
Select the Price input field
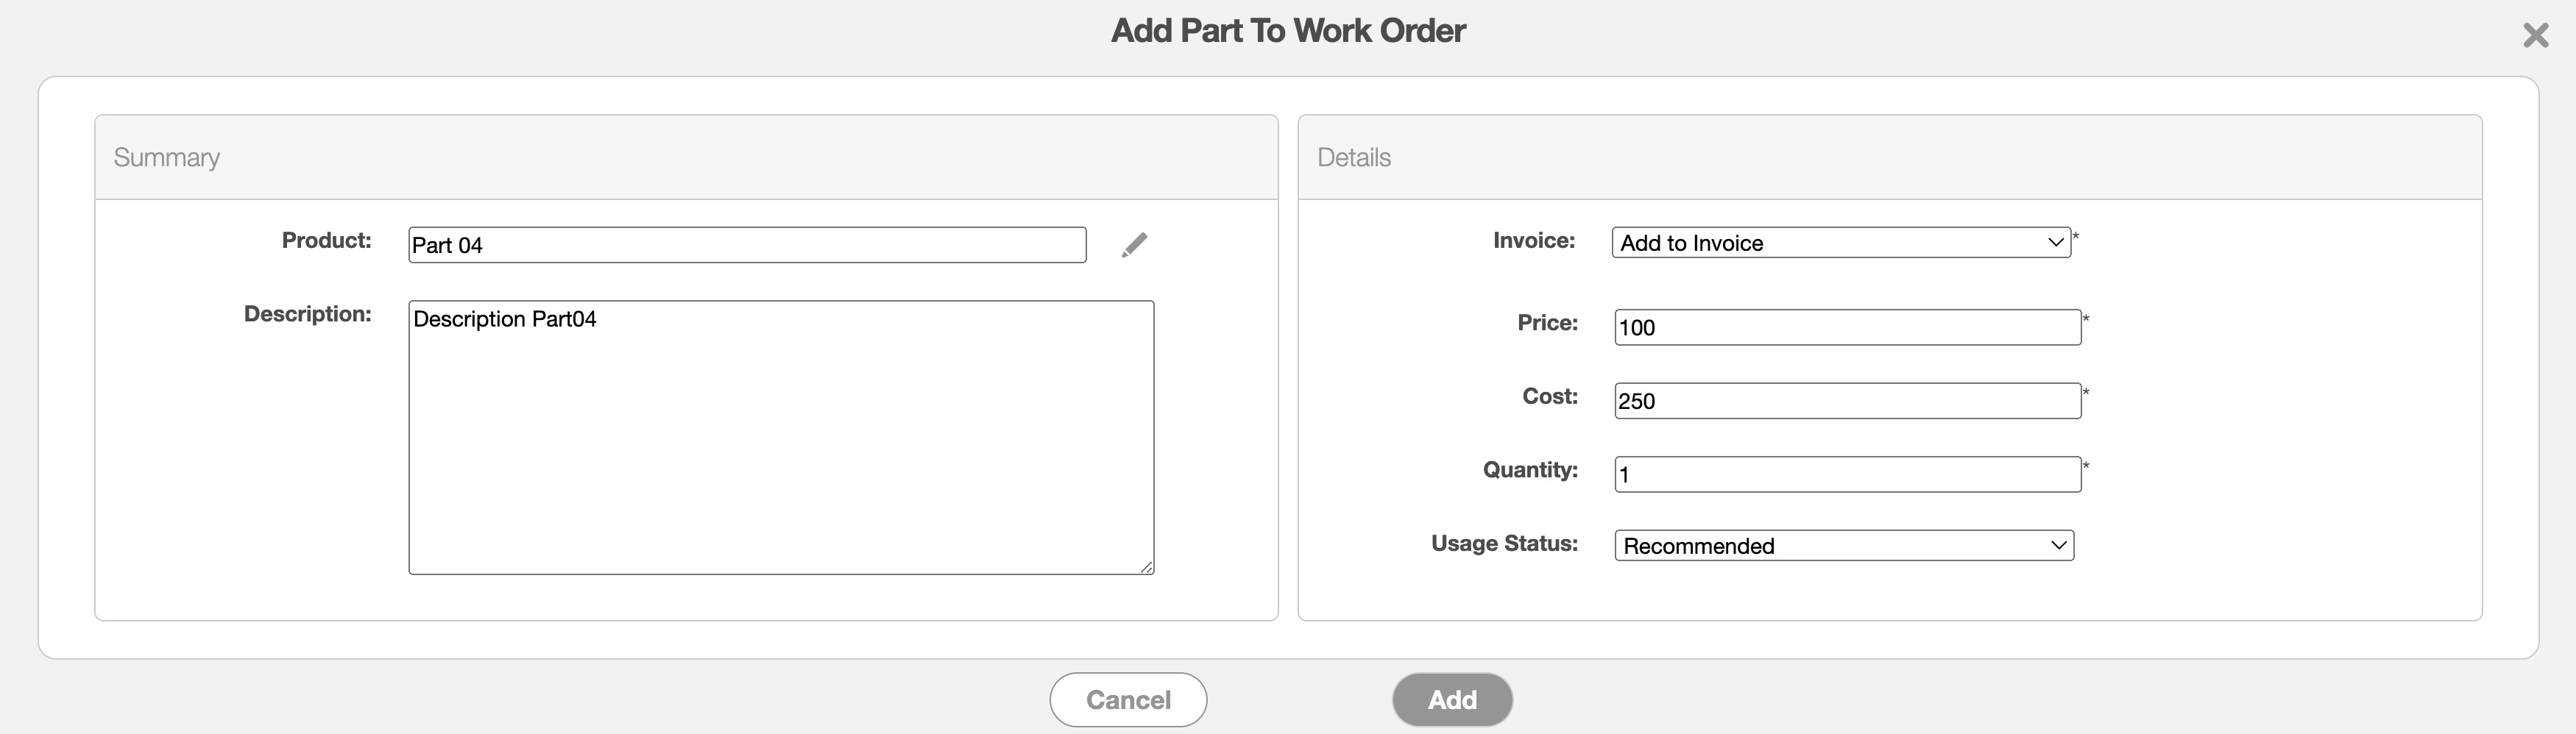coord(1847,327)
